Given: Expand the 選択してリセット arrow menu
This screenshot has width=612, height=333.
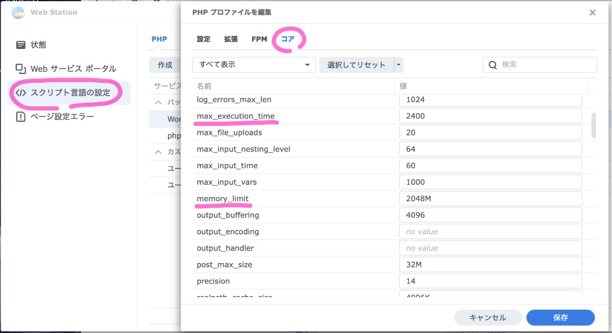Looking at the screenshot, I should point(399,64).
